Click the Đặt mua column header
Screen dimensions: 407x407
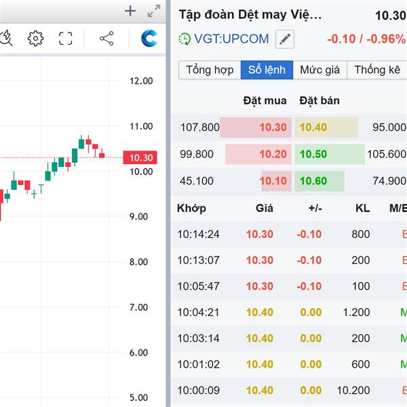pyautogui.click(x=265, y=100)
